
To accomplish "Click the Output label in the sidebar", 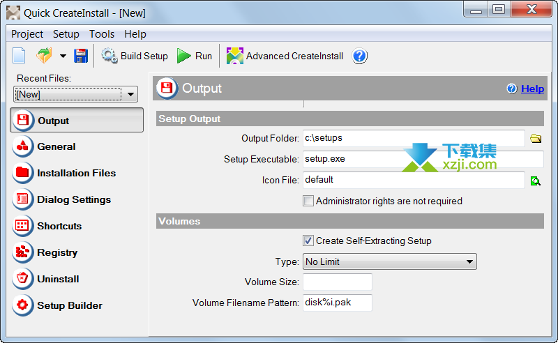I will tap(54, 121).
